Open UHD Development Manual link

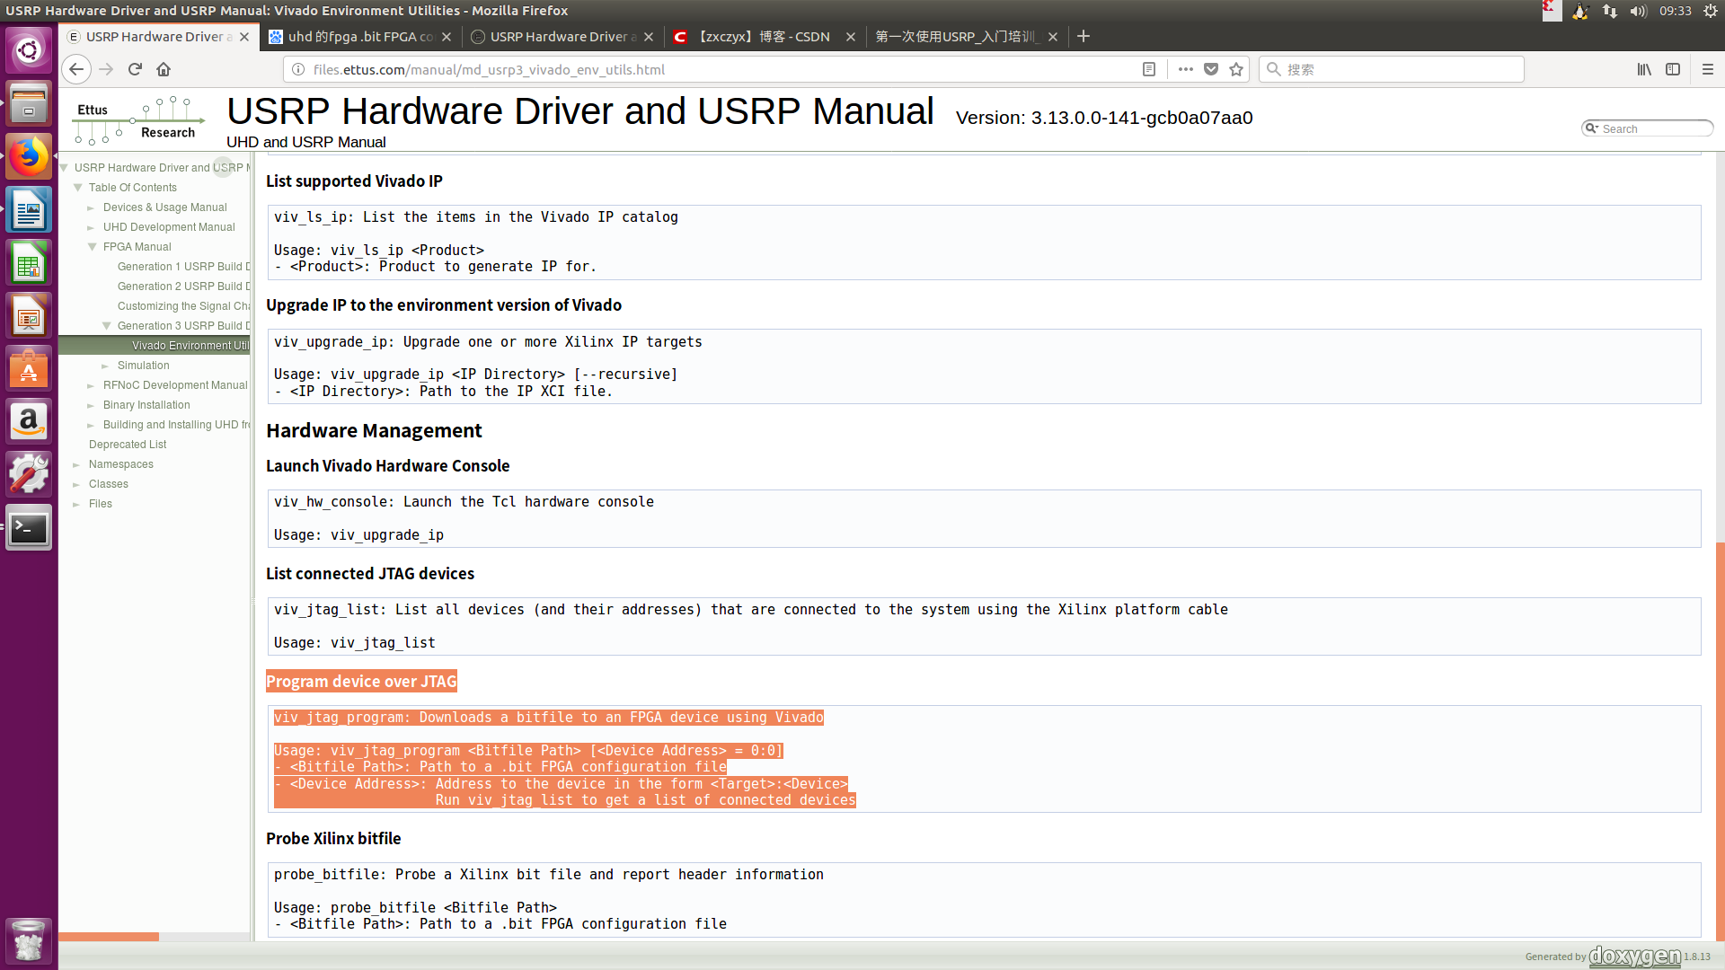pyautogui.click(x=169, y=227)
